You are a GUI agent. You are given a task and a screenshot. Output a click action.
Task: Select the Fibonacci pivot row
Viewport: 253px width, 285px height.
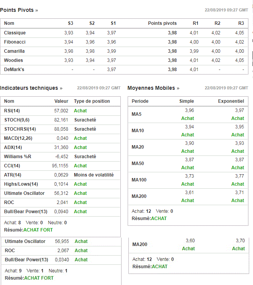point(124,42)
